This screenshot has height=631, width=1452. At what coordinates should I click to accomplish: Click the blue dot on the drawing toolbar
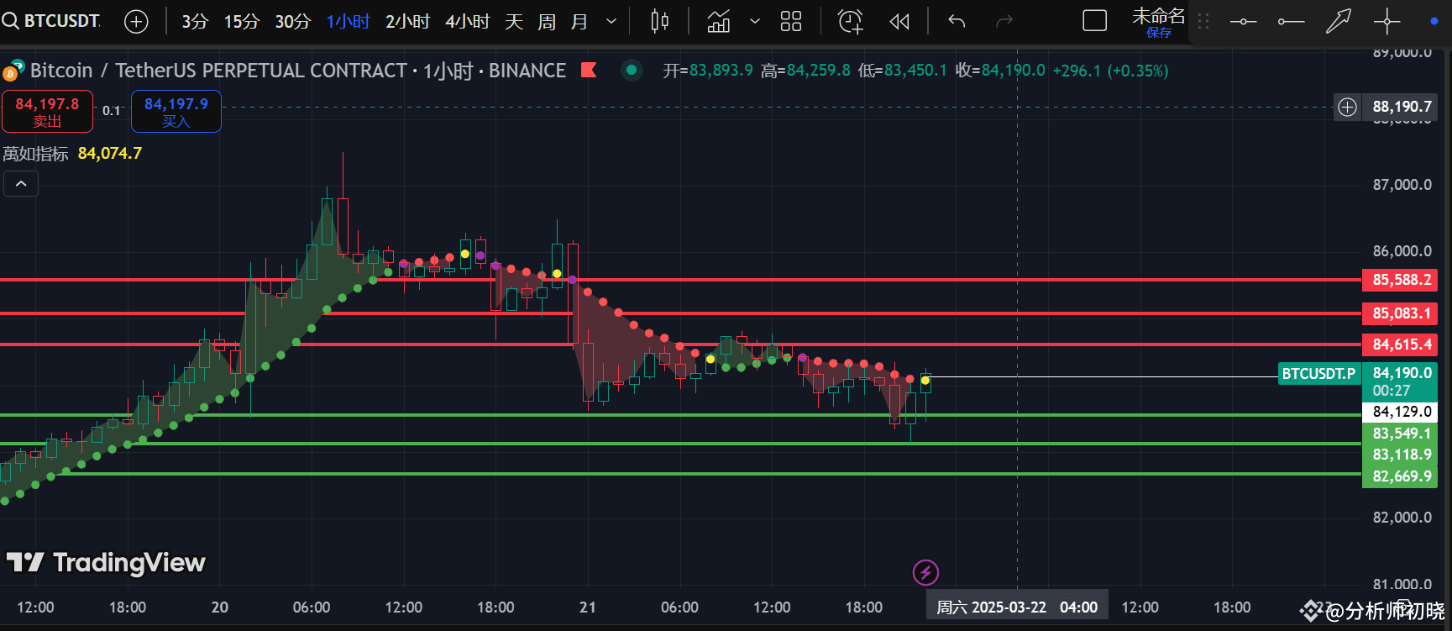[1434, 22]
